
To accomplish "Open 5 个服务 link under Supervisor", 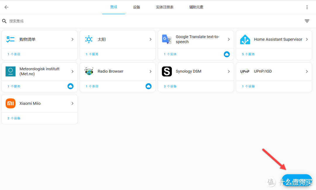I will coord(248,54).
